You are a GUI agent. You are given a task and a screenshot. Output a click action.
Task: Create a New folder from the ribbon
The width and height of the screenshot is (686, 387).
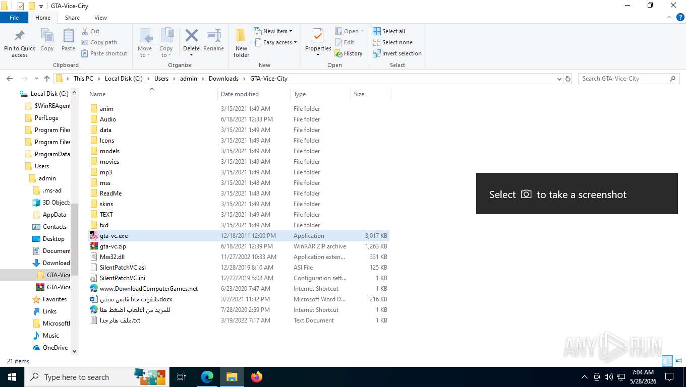[x=241, y=42]
